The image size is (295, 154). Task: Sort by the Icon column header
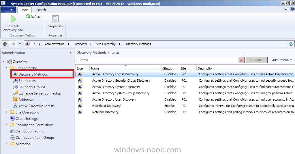click(82, 68)
